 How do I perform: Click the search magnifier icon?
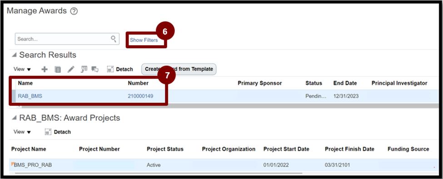click(x=114, y=39)
